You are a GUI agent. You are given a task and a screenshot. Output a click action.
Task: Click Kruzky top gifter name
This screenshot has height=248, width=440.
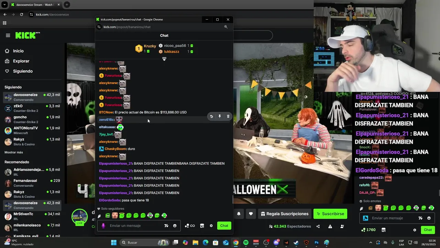150,46
